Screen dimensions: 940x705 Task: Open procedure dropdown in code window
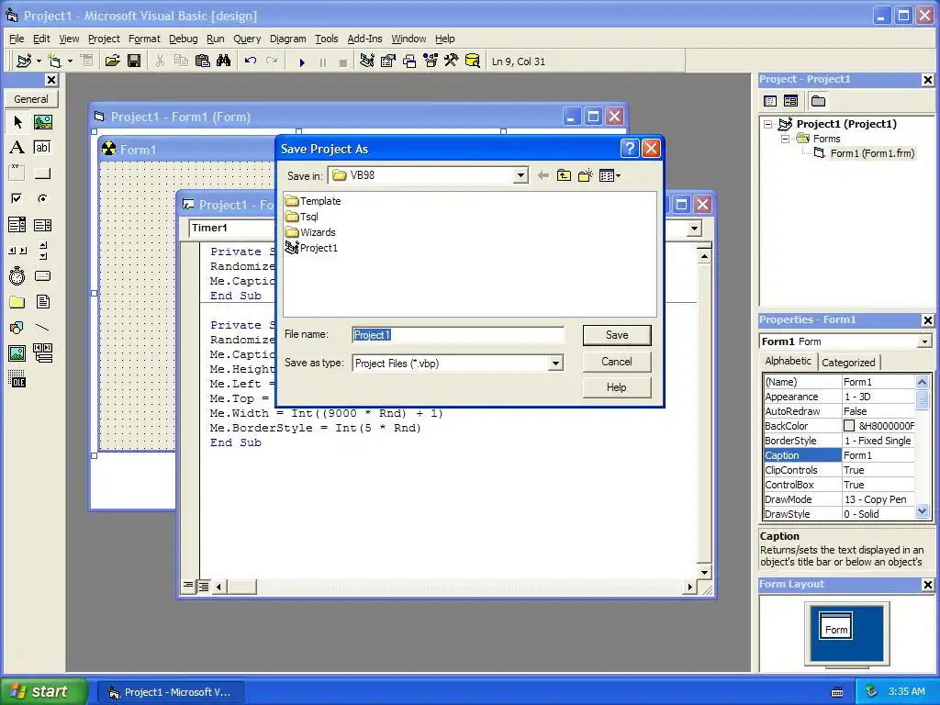click(x=694, y=229)
